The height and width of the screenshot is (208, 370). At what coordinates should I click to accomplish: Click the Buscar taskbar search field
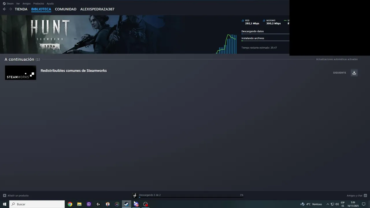tap(37, 204)
